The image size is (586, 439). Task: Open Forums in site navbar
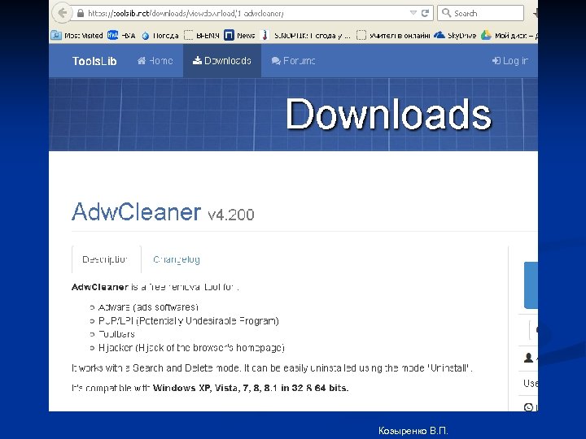pyautogui.click(x=293, y=60)
